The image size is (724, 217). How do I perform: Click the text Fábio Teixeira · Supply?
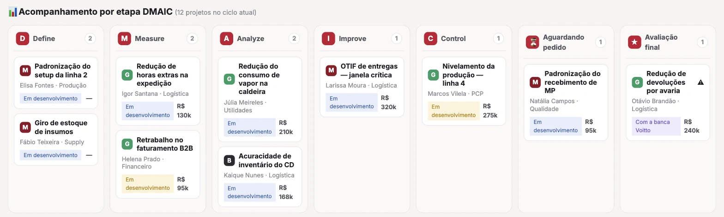pos(52,142)
